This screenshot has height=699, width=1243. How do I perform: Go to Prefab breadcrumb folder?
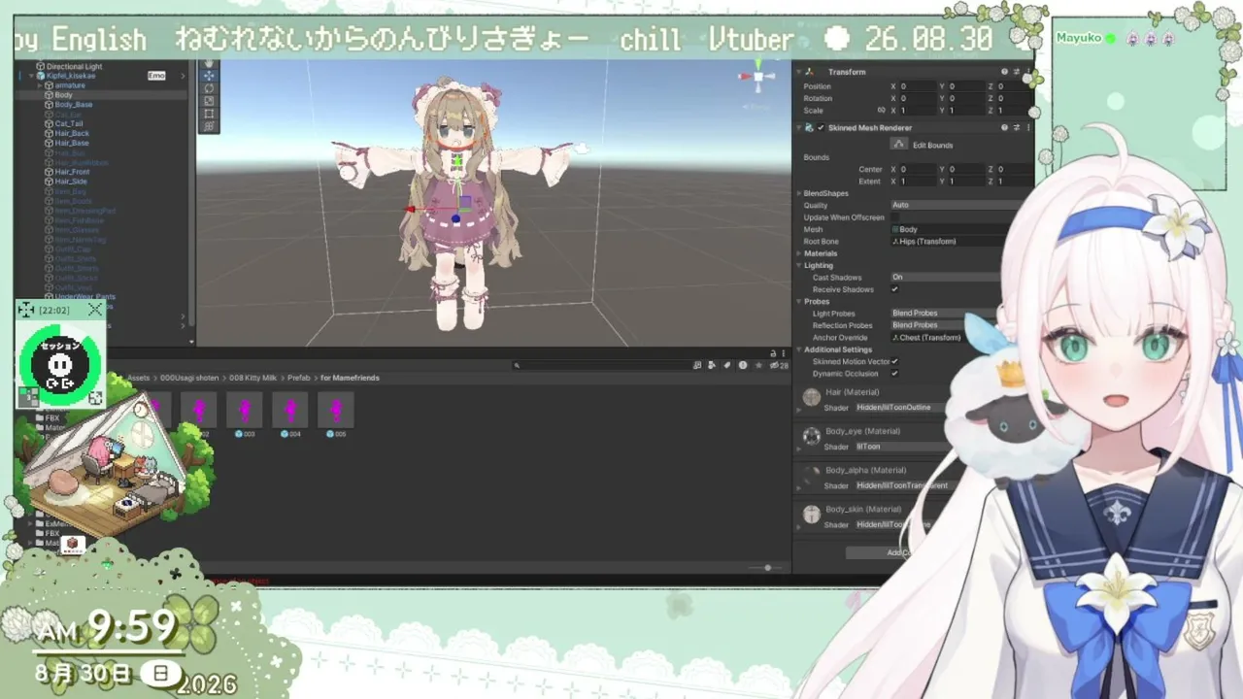pos(298,378)
